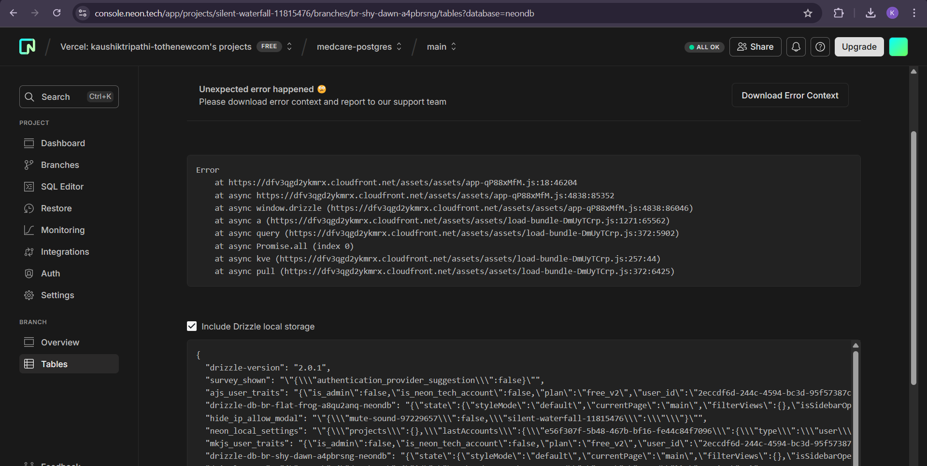Click the "at async Promise.all (index 0)" line
Screen dimensions: 927x466
click(x=284, y=246)
